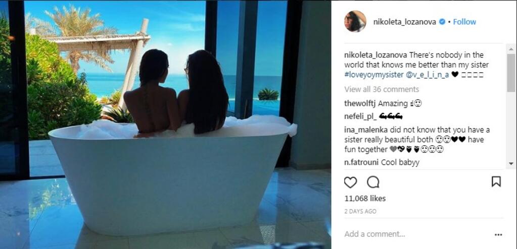Click the comment speech bubble icon
Viewport: 517px width, 249px height.
pos(373,182)
